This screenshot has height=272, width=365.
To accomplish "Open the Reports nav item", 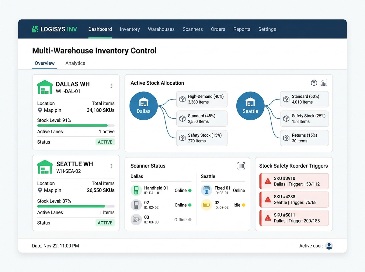I will click(x=242, y=29).
